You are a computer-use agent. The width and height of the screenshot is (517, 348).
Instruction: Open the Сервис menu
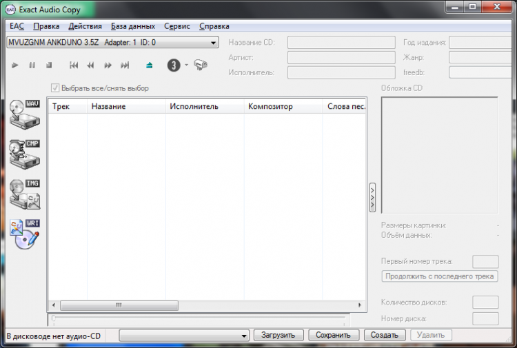tap(177, 26)
